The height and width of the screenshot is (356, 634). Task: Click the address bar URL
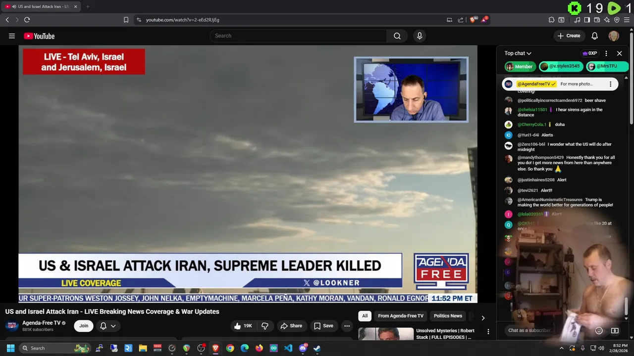tap(183, 20)
